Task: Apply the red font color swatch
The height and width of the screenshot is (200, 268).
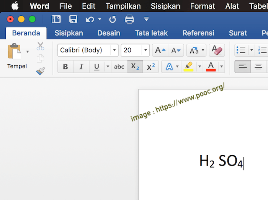Action: tap(211, 67)
